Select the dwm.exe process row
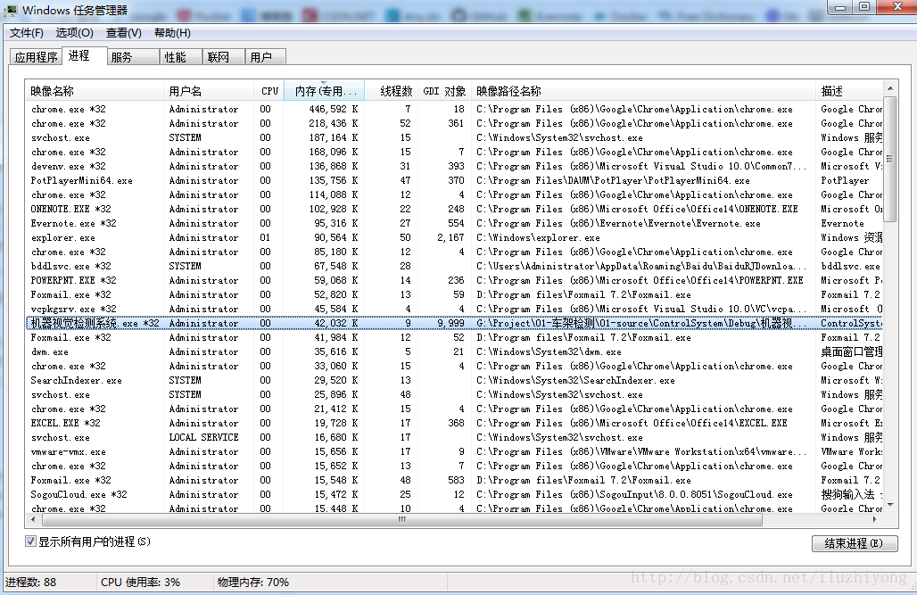The image size is (917, 595). click(x=454, y=351)
